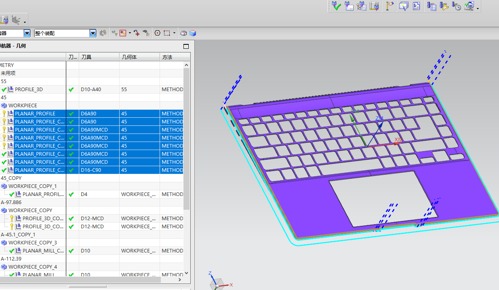Open the dropdown arrow beside dashed rectangle icon
Viewport: 499px width, 290px height.
click(x=174, y=33)
